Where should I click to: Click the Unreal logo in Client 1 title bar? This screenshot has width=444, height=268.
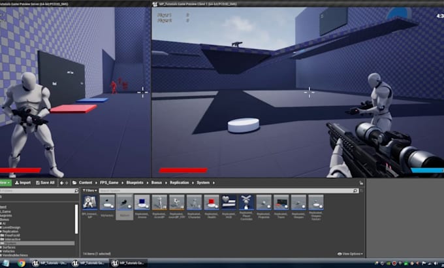(155, 4)
